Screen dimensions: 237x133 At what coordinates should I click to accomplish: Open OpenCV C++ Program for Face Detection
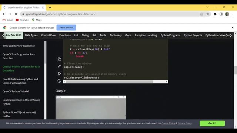coord(19,56)
